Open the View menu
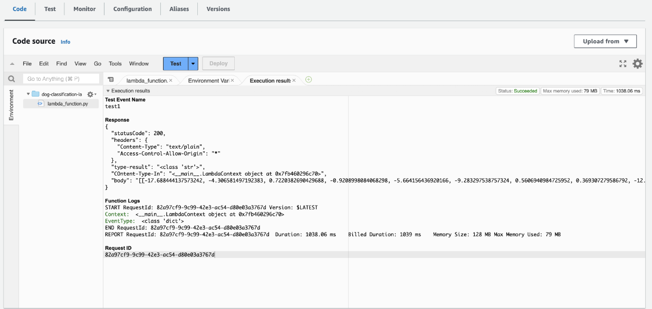 click(80, 64)
